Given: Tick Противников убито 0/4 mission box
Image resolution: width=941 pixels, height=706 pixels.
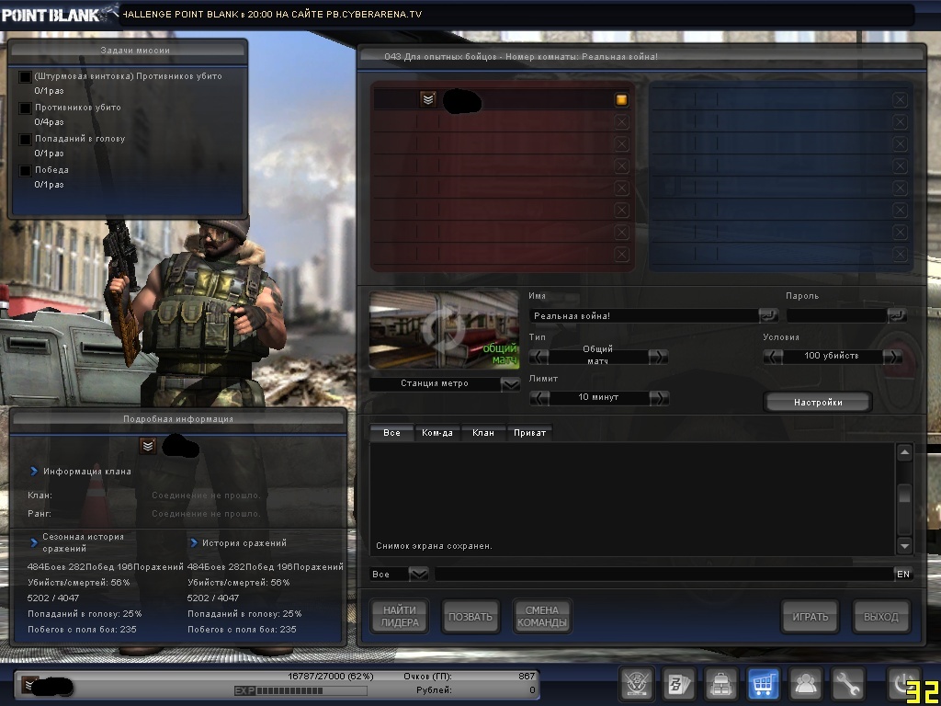Looking at the screenshot, I should coord(25,108).
